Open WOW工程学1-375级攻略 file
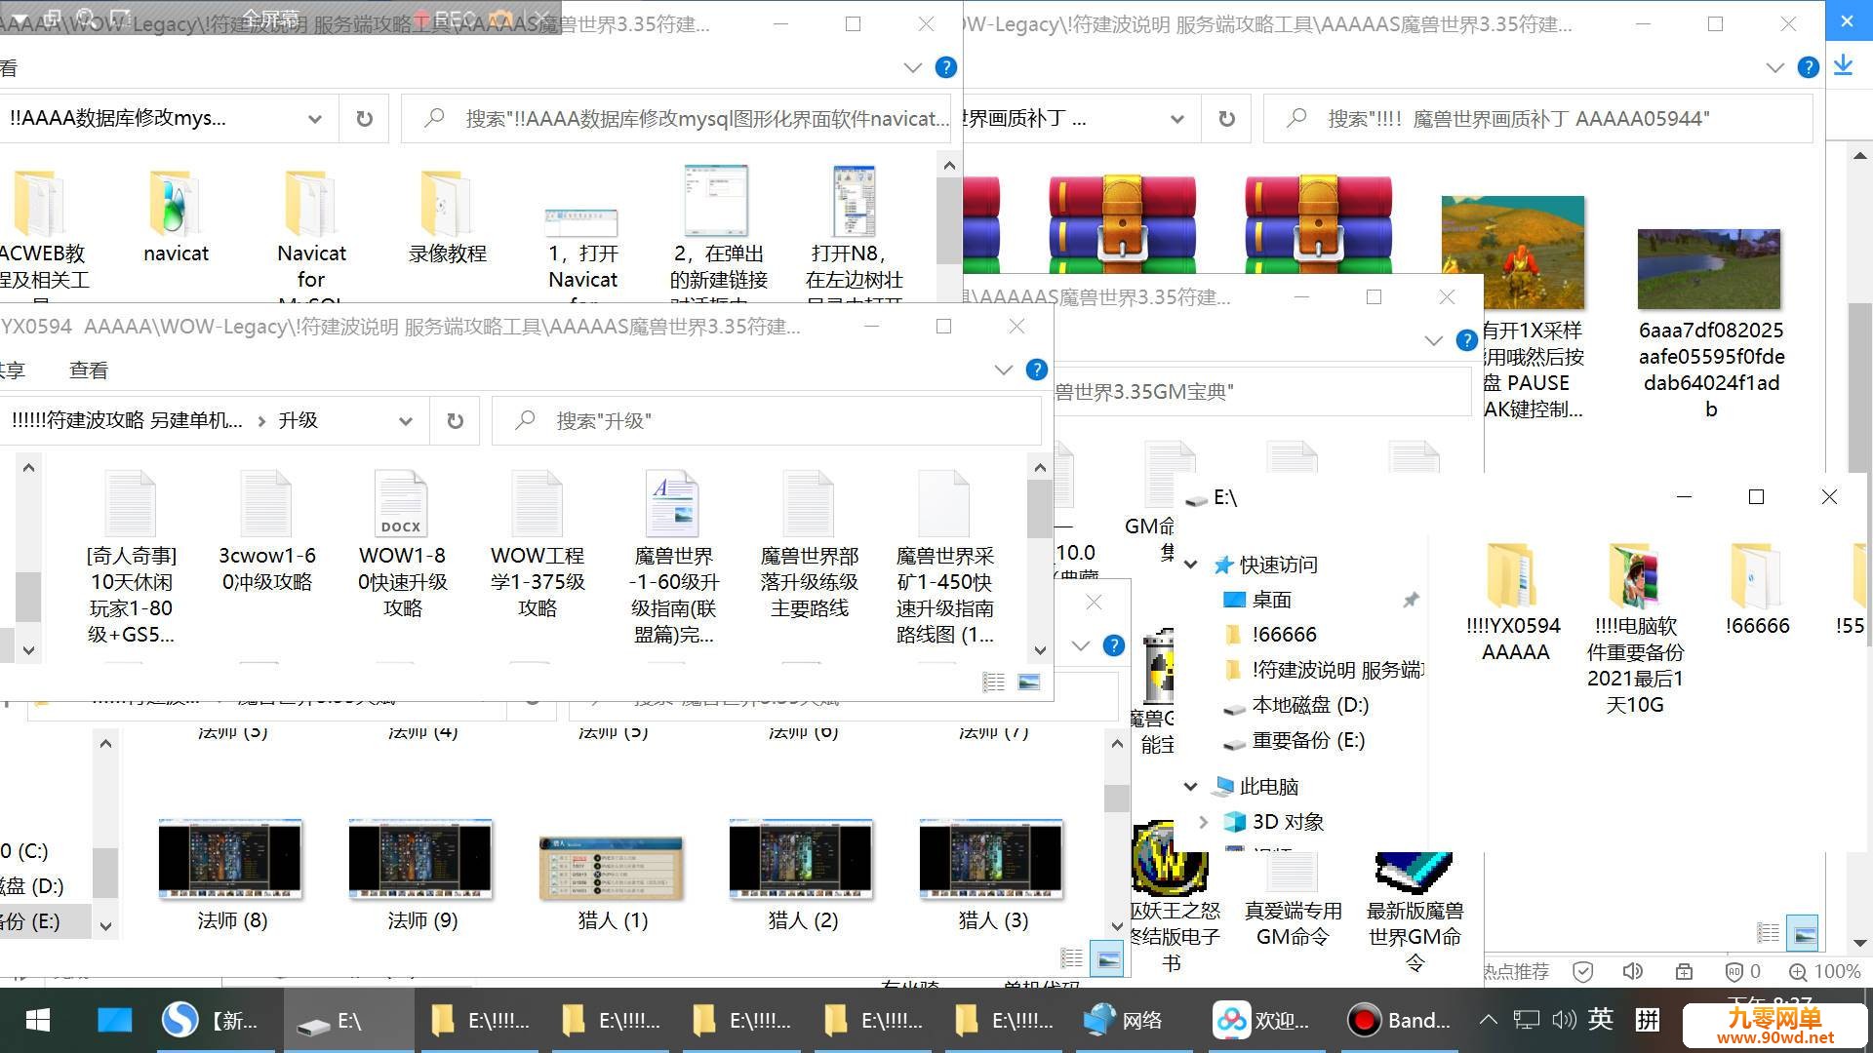 pyautogui.click(x=538, y=504)
